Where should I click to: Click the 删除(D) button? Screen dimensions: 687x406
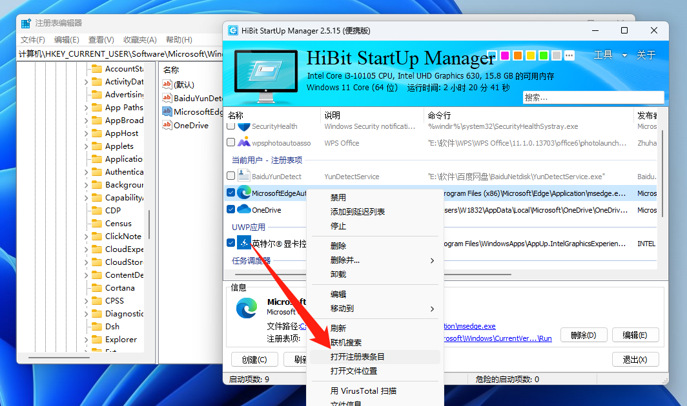coord(584,335)
